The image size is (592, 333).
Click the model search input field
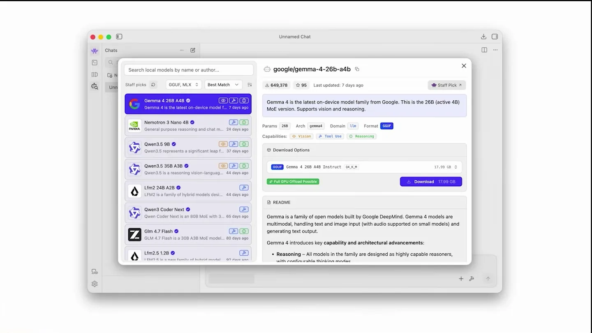pos(189,70)
